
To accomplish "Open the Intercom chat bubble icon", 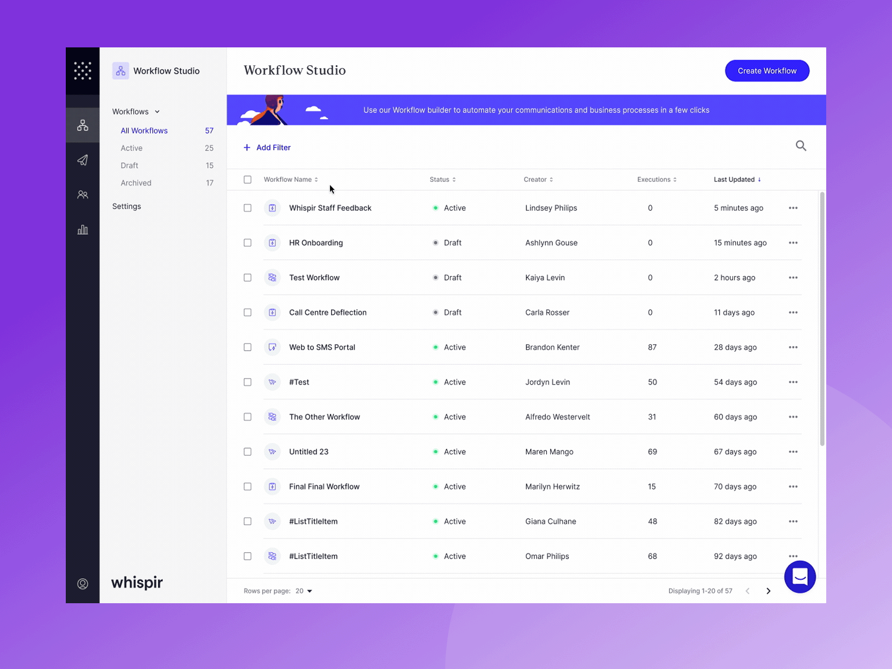I will pos(799,577).
